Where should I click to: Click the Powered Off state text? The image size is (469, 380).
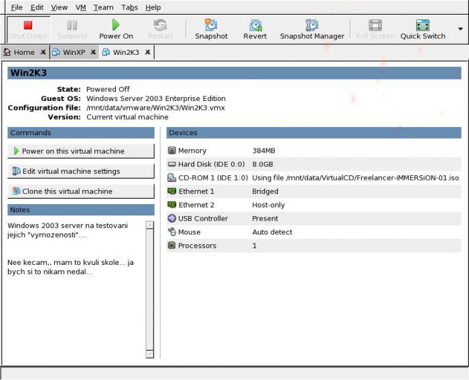[108, 90]
